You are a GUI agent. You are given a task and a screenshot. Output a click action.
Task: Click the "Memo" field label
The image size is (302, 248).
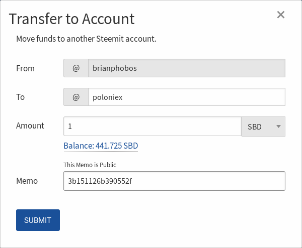tap(27, 181)
